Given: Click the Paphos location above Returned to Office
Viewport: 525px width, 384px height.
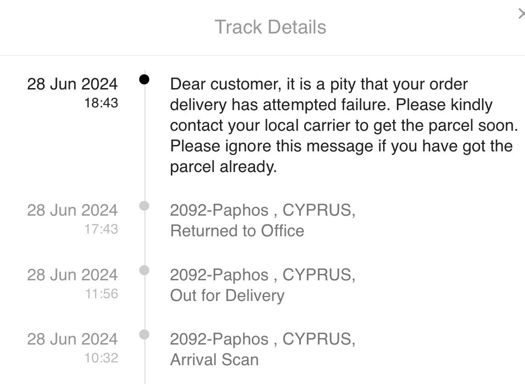Looking at the screenshot, I should point(262,211).
